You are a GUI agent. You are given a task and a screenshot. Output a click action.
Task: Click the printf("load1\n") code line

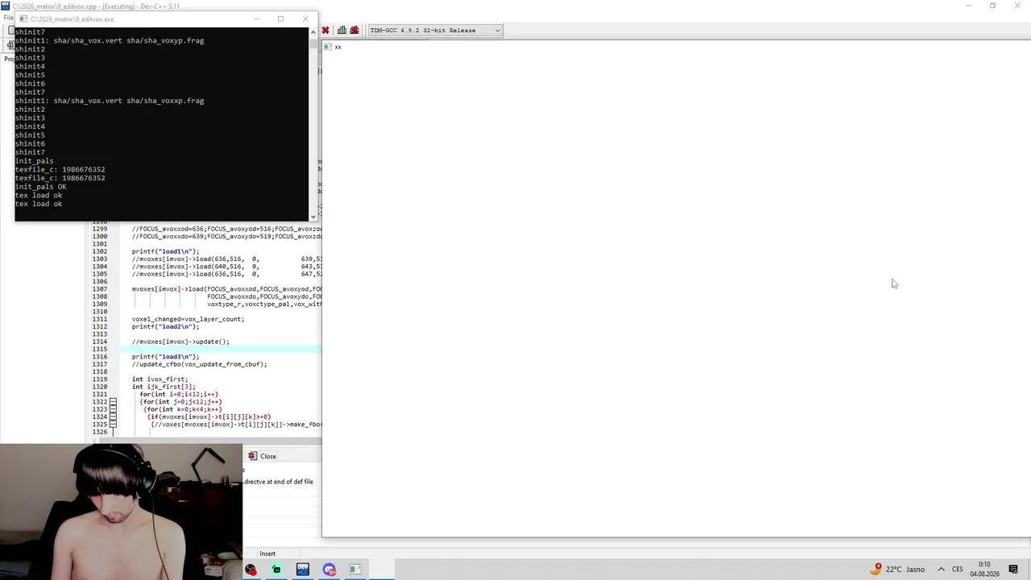165,251
